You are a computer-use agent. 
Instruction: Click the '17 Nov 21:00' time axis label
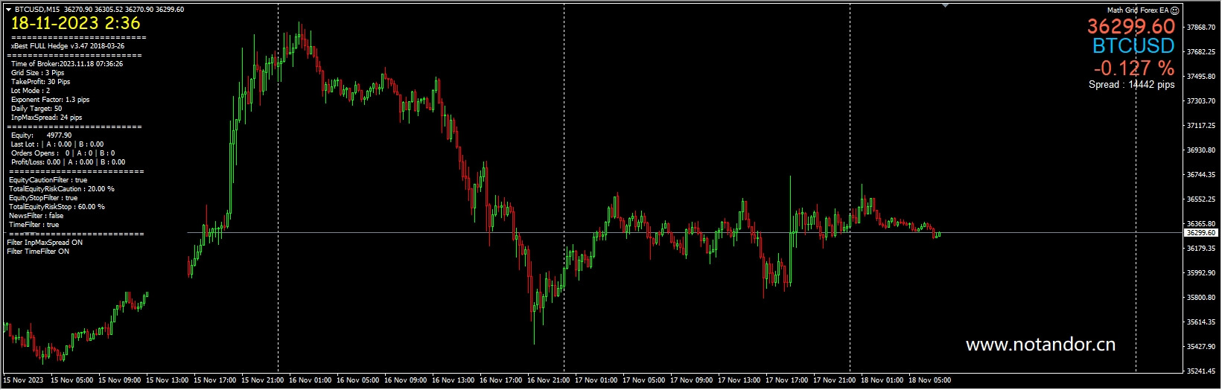pyautogui.click(x=834, y=380)
